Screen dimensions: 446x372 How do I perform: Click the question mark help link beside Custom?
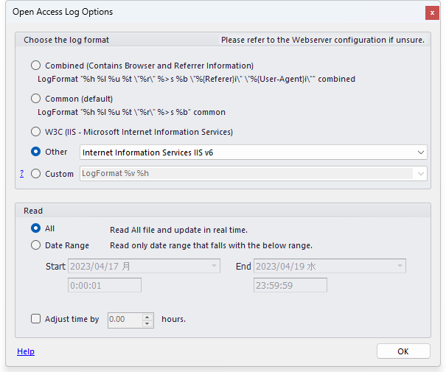tap(22, 174)
